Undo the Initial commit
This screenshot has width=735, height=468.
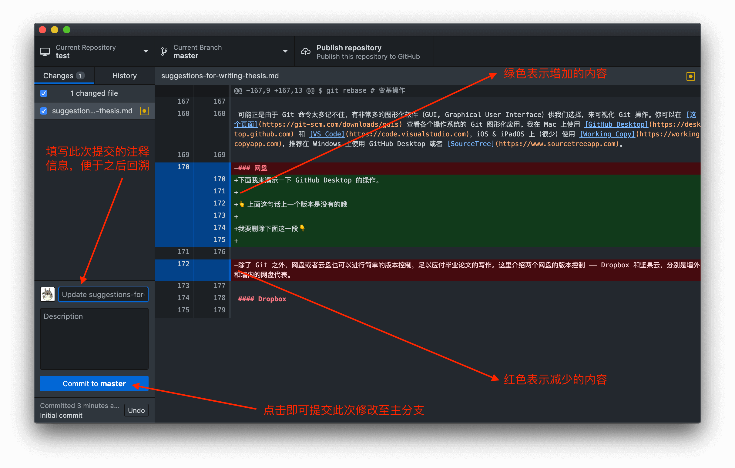136,410
